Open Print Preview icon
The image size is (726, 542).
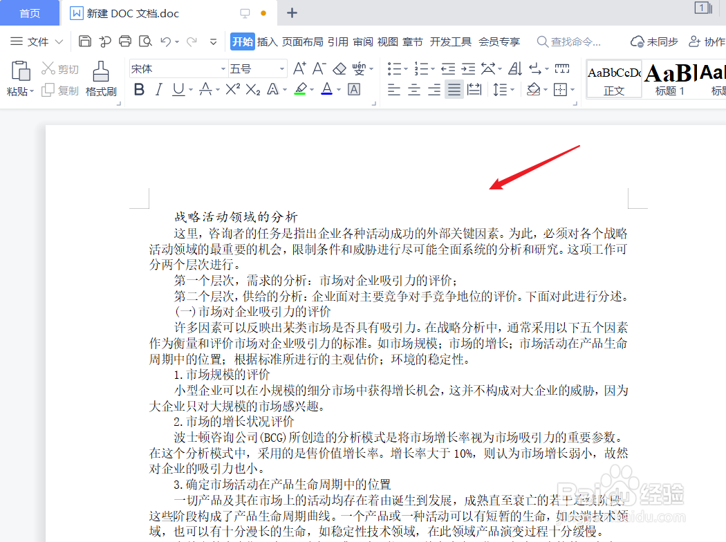pos(145,41)
